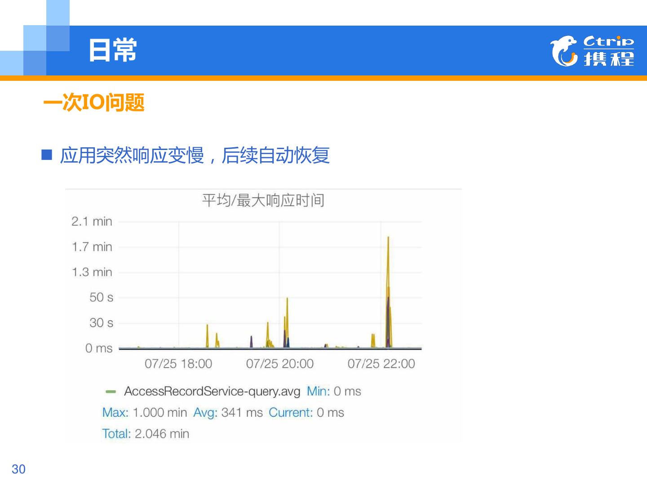
Task: Click the 07/25 20:00 time label
Action: (280, 364)
